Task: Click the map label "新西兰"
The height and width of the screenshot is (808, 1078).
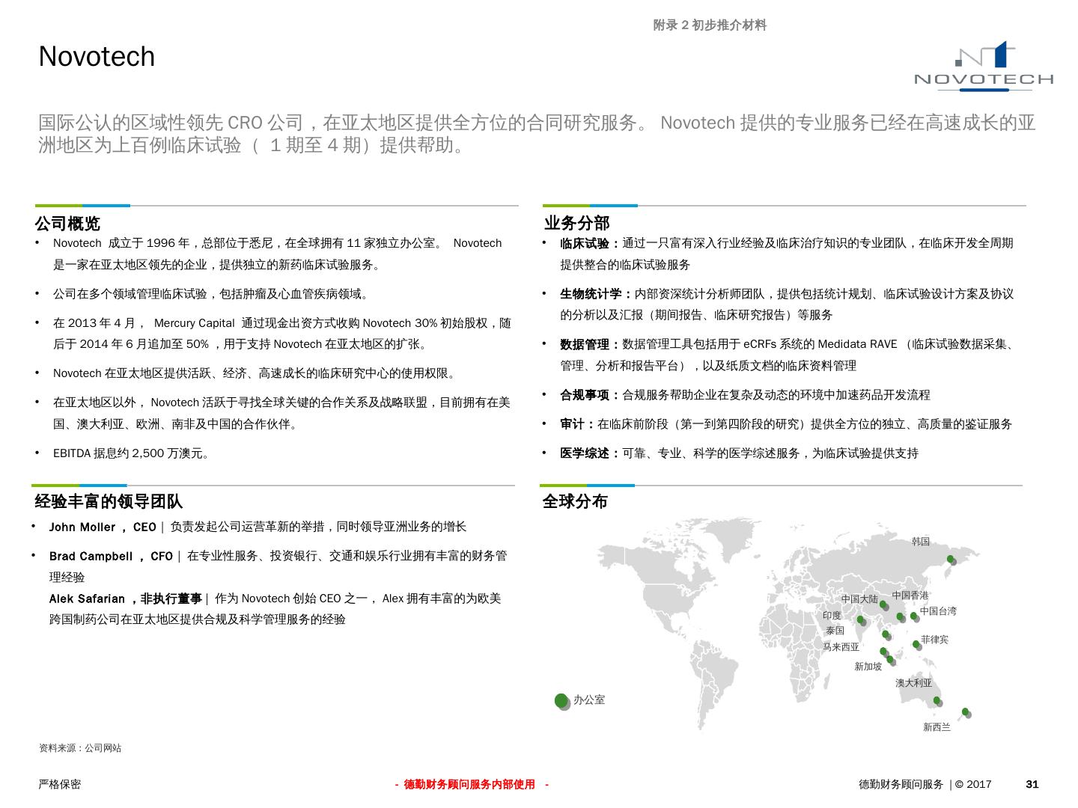Action: click(x=937, y=727)
